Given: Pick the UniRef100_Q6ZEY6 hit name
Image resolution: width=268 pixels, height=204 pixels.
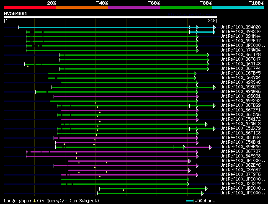Looking at the screenshot, I should 240,165.
